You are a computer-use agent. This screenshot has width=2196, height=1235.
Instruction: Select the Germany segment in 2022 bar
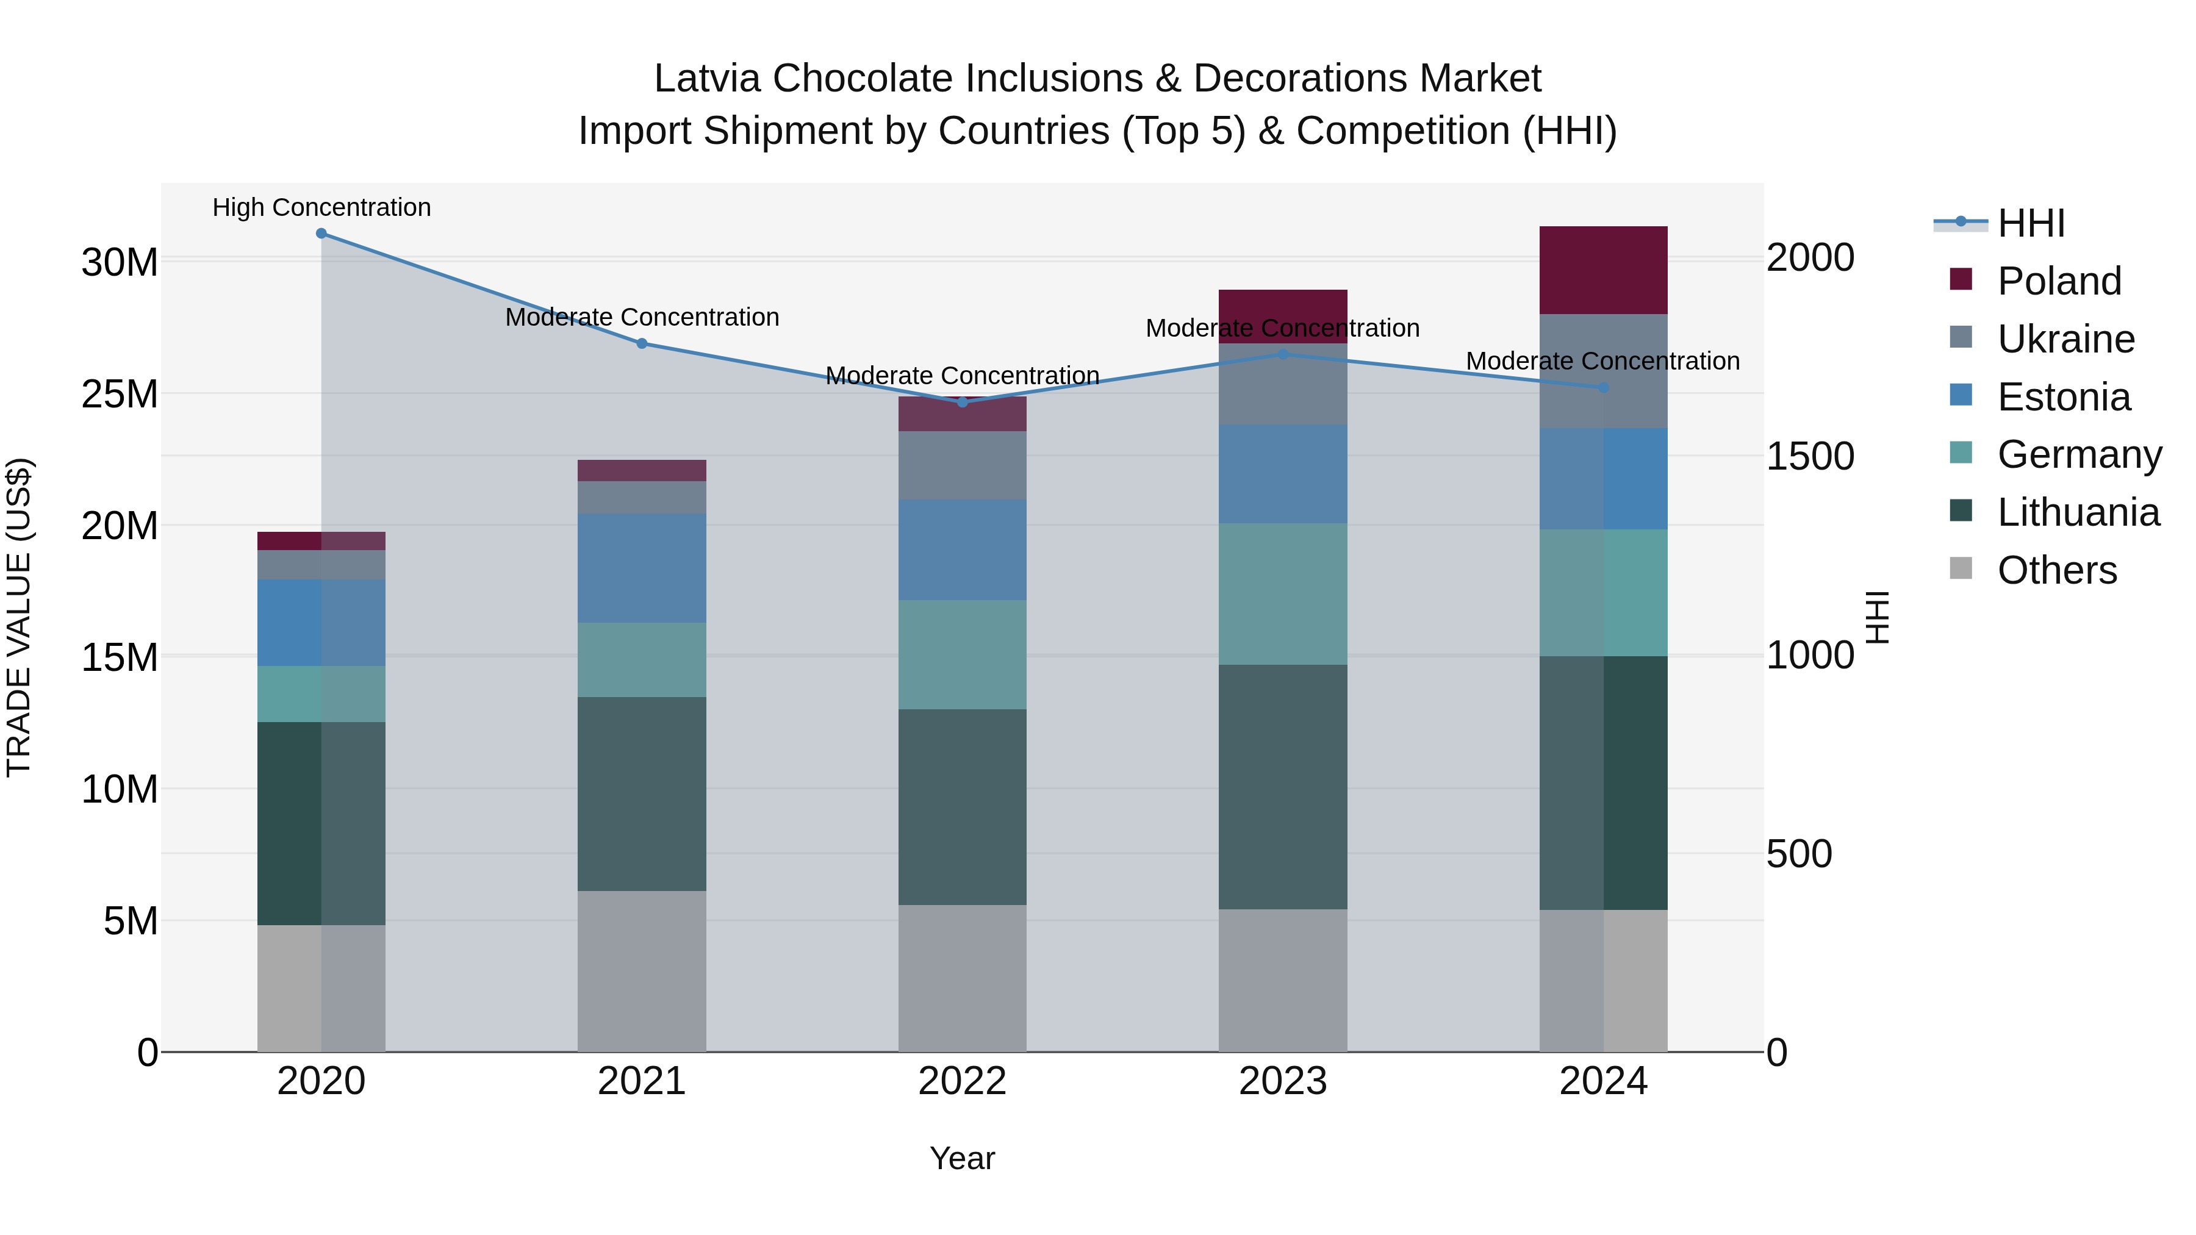click(963, 654)
